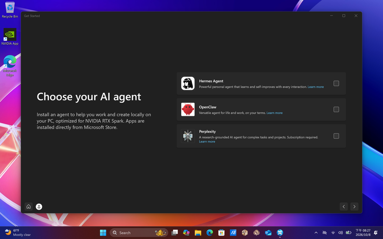
Task: Open the Windows Start menu
Action: pos(103,233)
